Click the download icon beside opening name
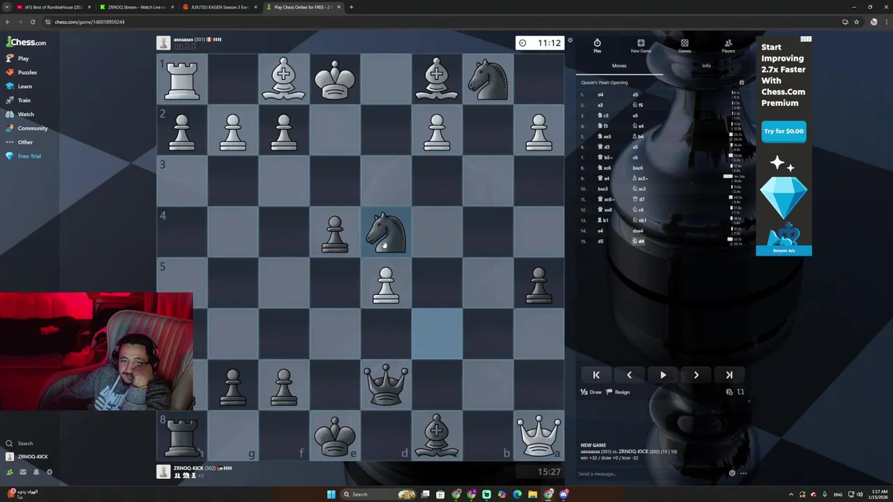The width and height of the screenshot is (893, 502). click(742, 82)
